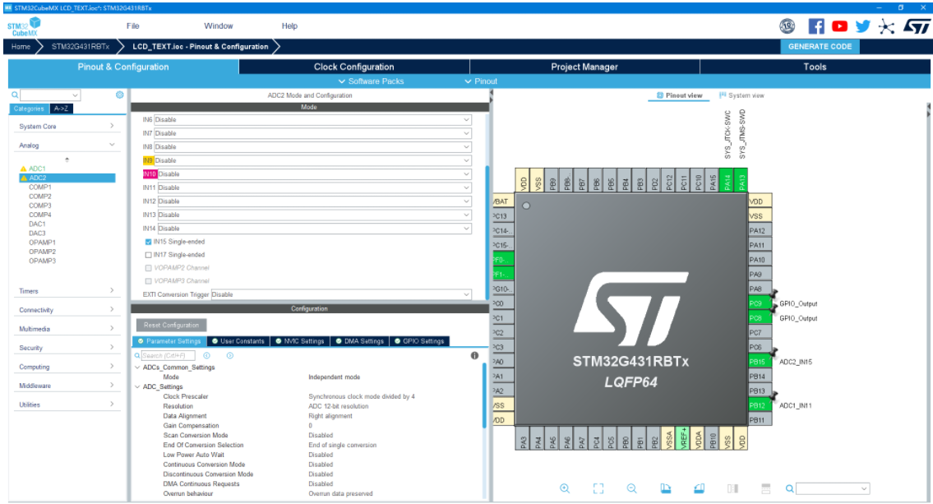Toggle vertical split layout icon
This screenshot has height=504, width=933.
(x=732, y=488)
